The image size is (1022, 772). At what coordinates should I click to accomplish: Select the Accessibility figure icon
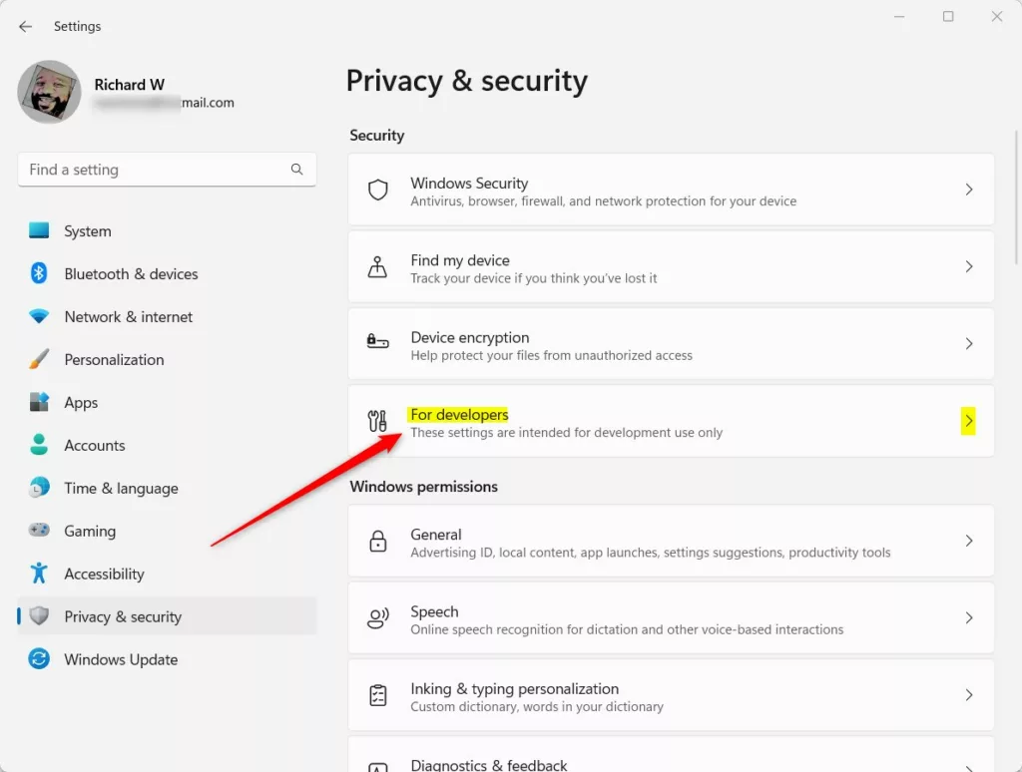pos(39,574)
